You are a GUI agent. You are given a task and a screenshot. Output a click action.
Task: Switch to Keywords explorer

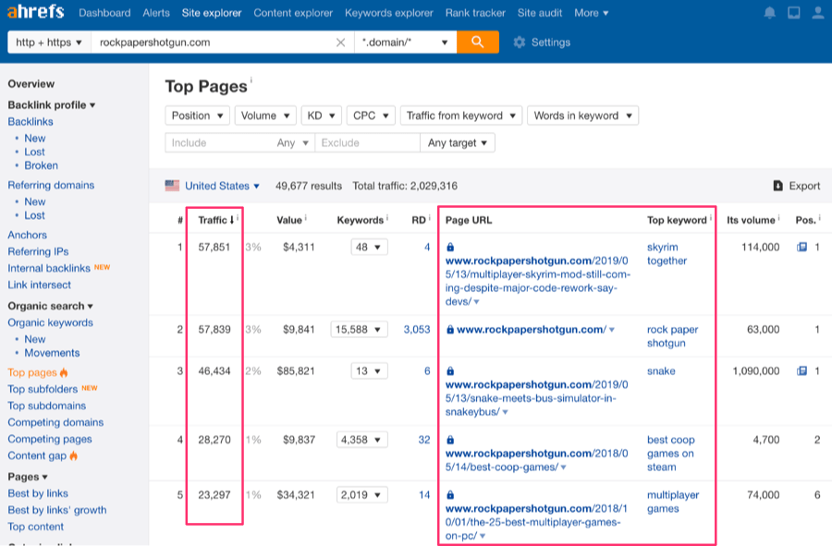[x=389, y=13]
